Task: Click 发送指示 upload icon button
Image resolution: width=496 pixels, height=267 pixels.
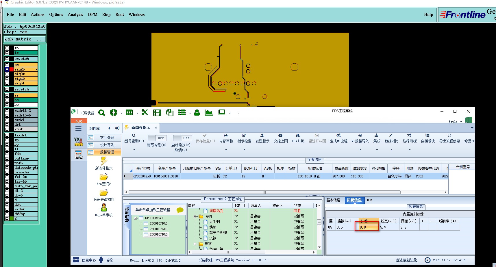Action: pos(262,138)
